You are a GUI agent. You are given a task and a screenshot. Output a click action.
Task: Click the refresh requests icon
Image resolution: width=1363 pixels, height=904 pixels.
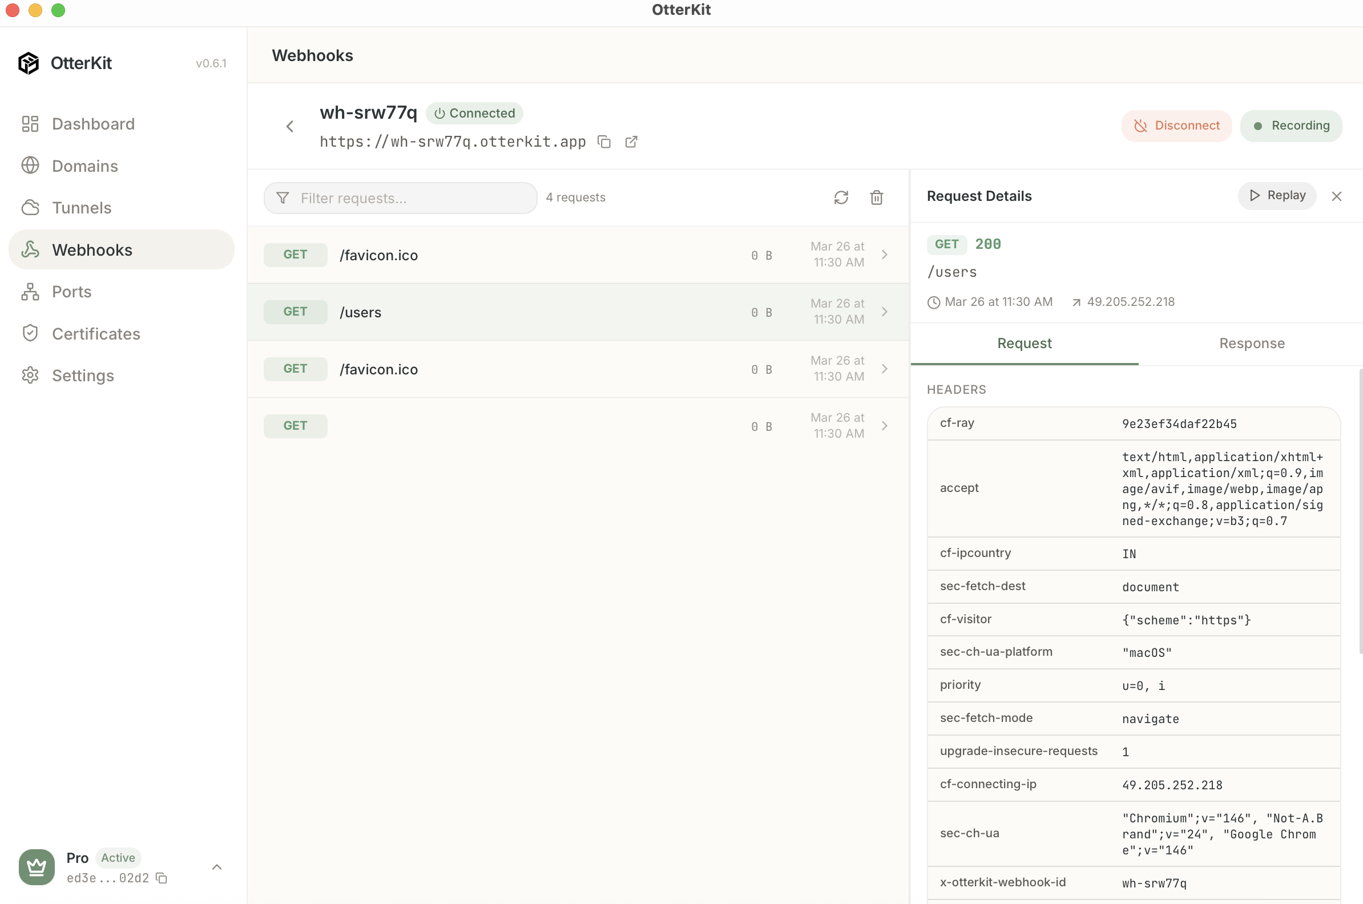[841, 197]
